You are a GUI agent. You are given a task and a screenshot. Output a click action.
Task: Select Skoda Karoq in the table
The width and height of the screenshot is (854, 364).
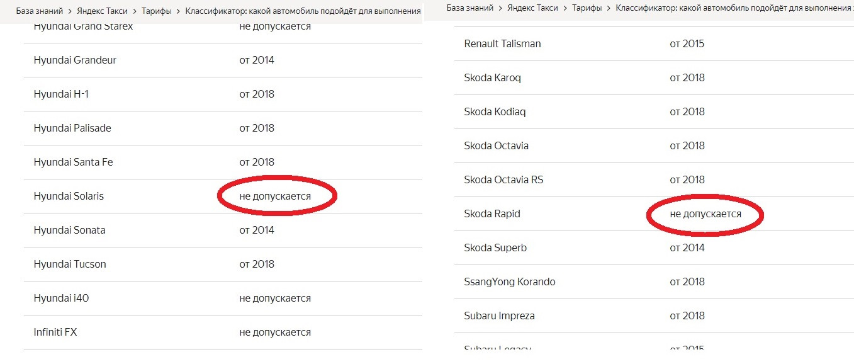pos(492,78)
